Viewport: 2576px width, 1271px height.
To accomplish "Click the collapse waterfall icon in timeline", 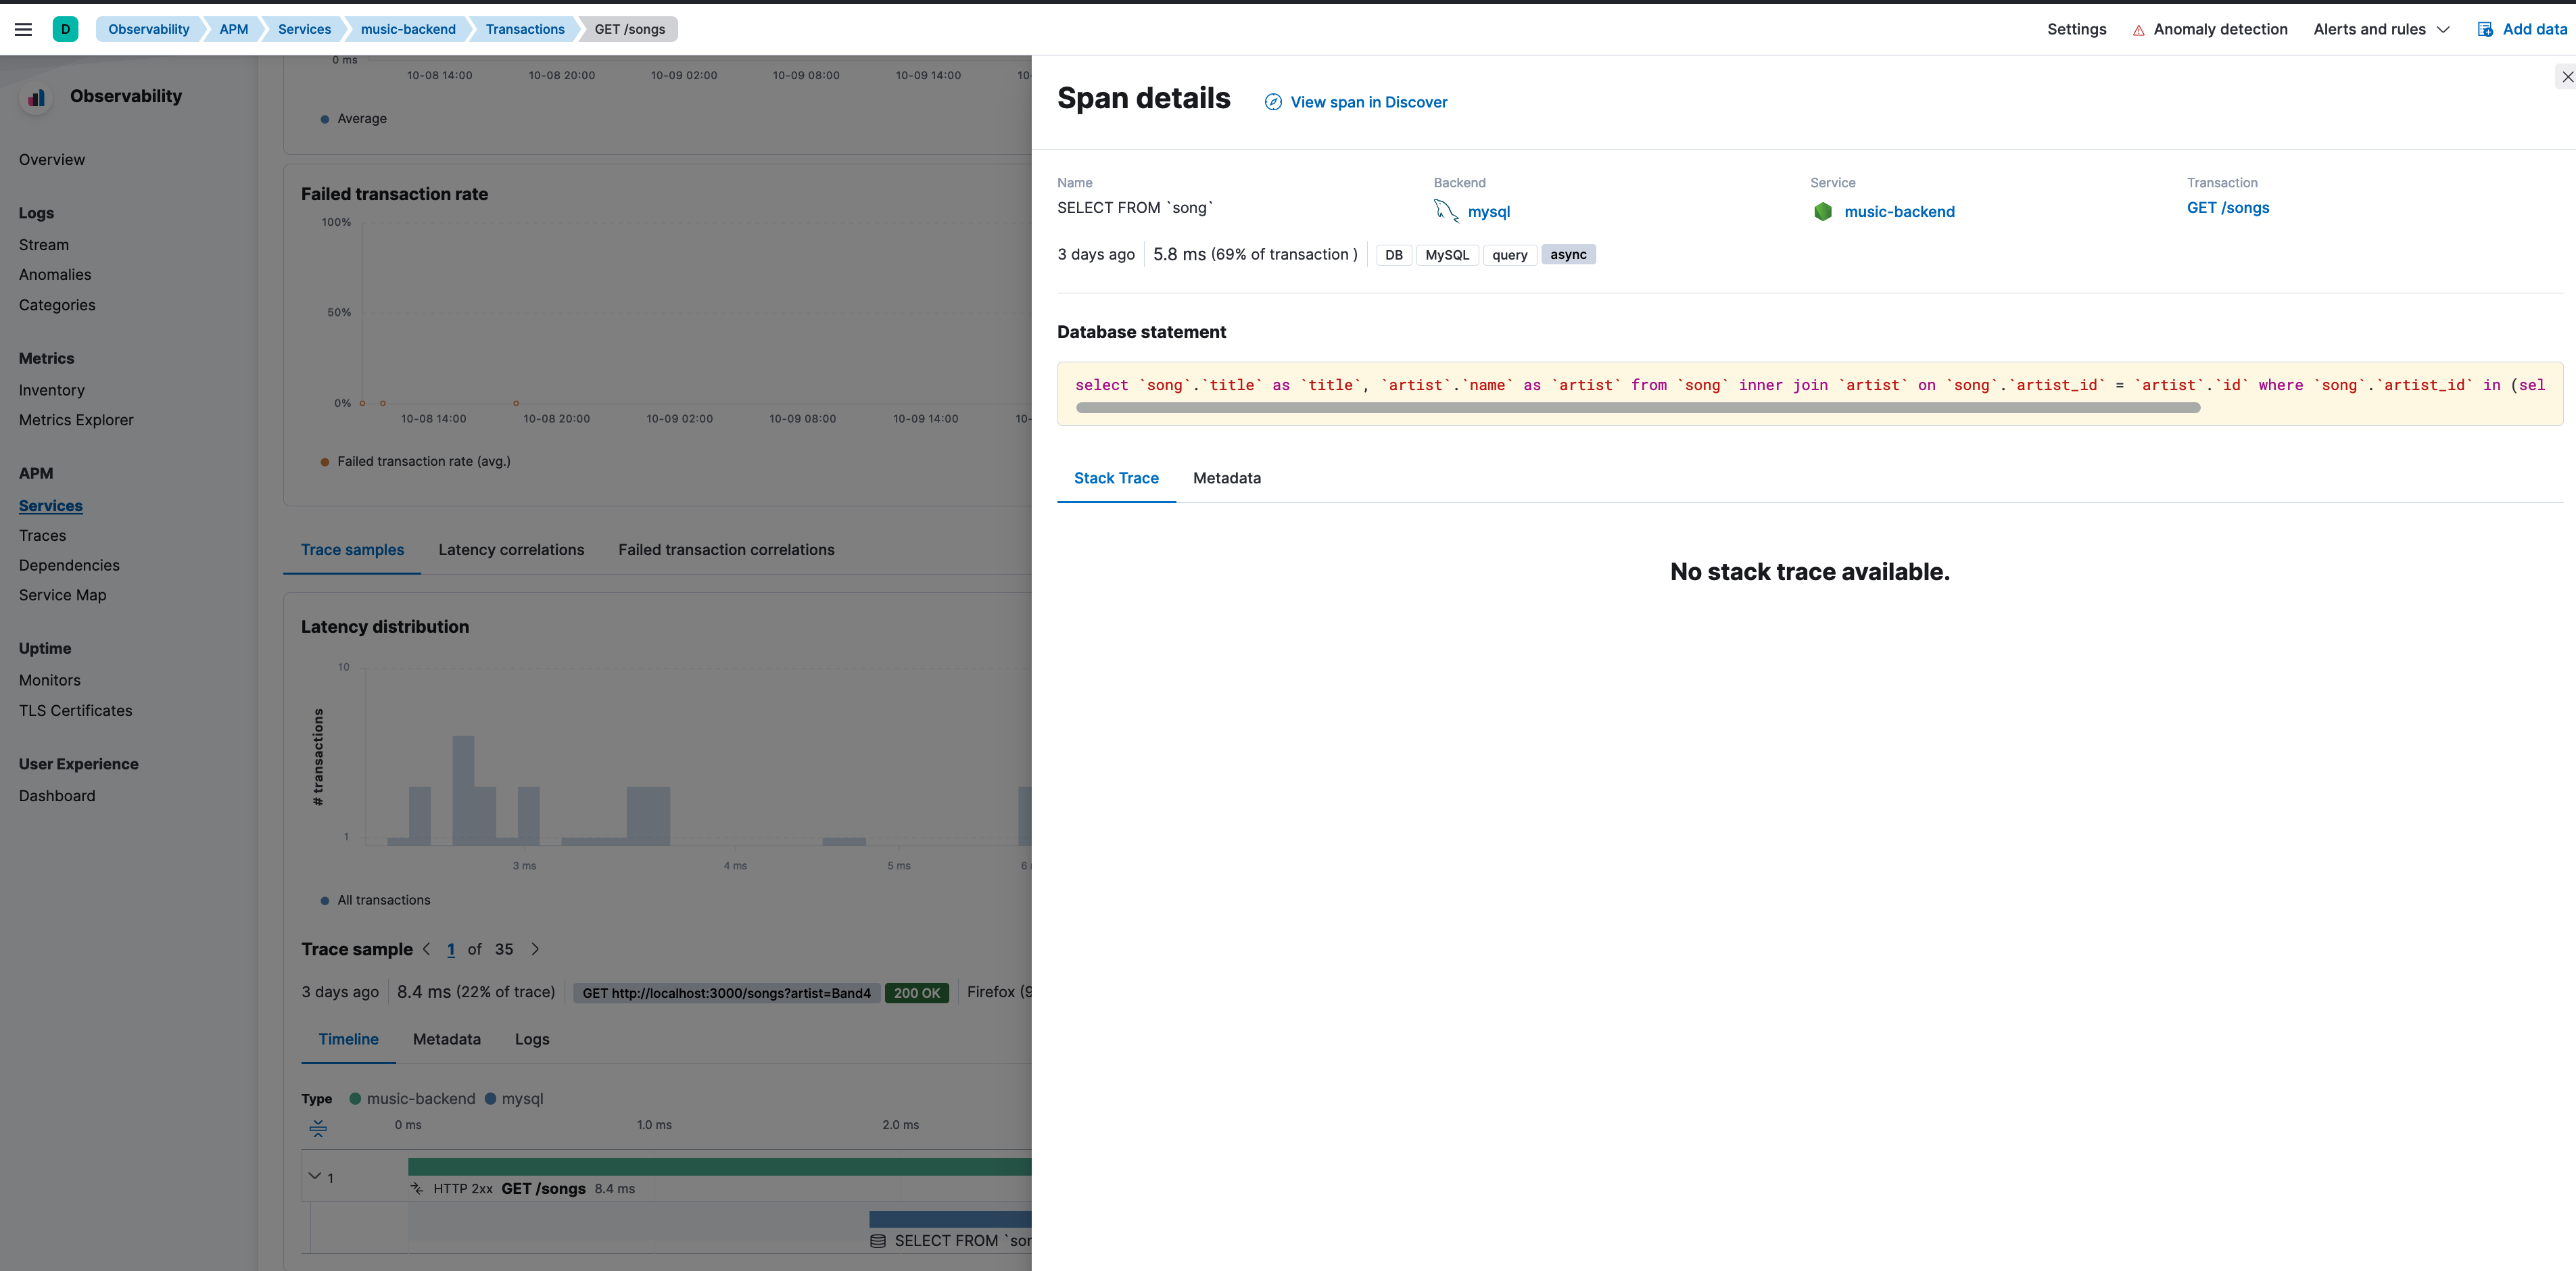I will 318,1128.
